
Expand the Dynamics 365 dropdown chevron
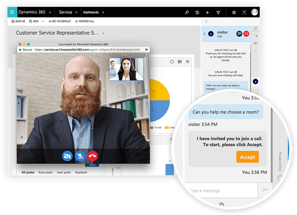pos(50,12)
